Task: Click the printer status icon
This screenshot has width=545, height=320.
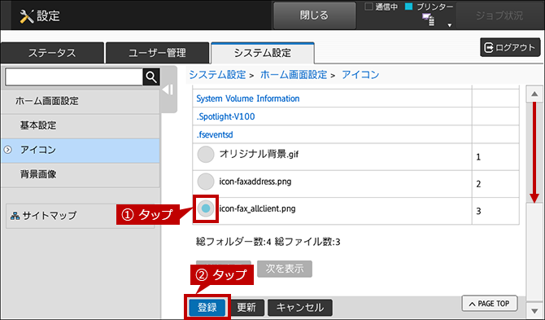Action: (x=428, y=20)
